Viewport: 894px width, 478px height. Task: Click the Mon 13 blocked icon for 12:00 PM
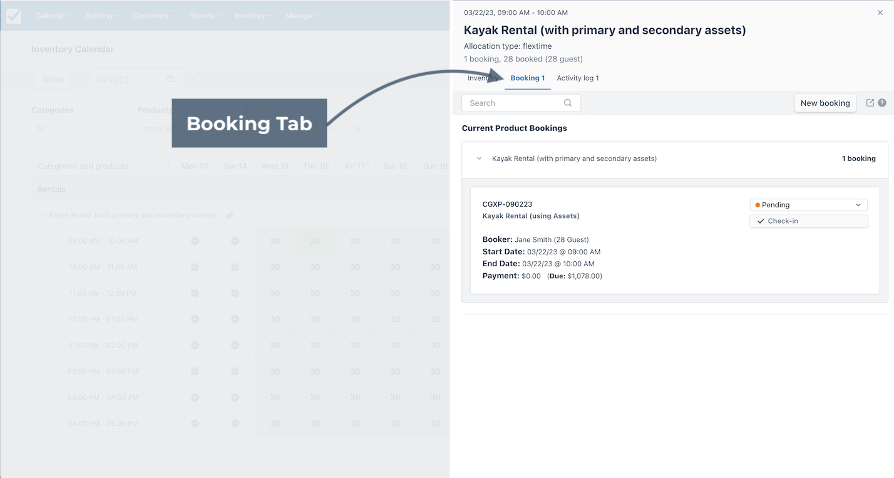click(x=195, y=320)
